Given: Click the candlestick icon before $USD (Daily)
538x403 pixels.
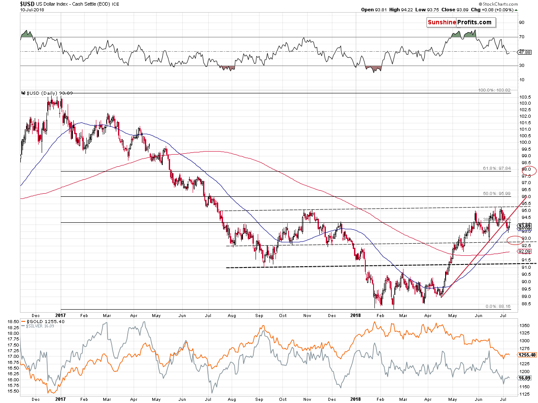Looking at the screenshot, I should tap(23, 92).
